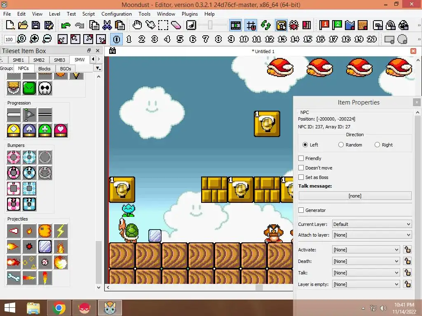Open event editor next to Activate
The height and width of the screenshot is (316, 422).
coord(408,250)
